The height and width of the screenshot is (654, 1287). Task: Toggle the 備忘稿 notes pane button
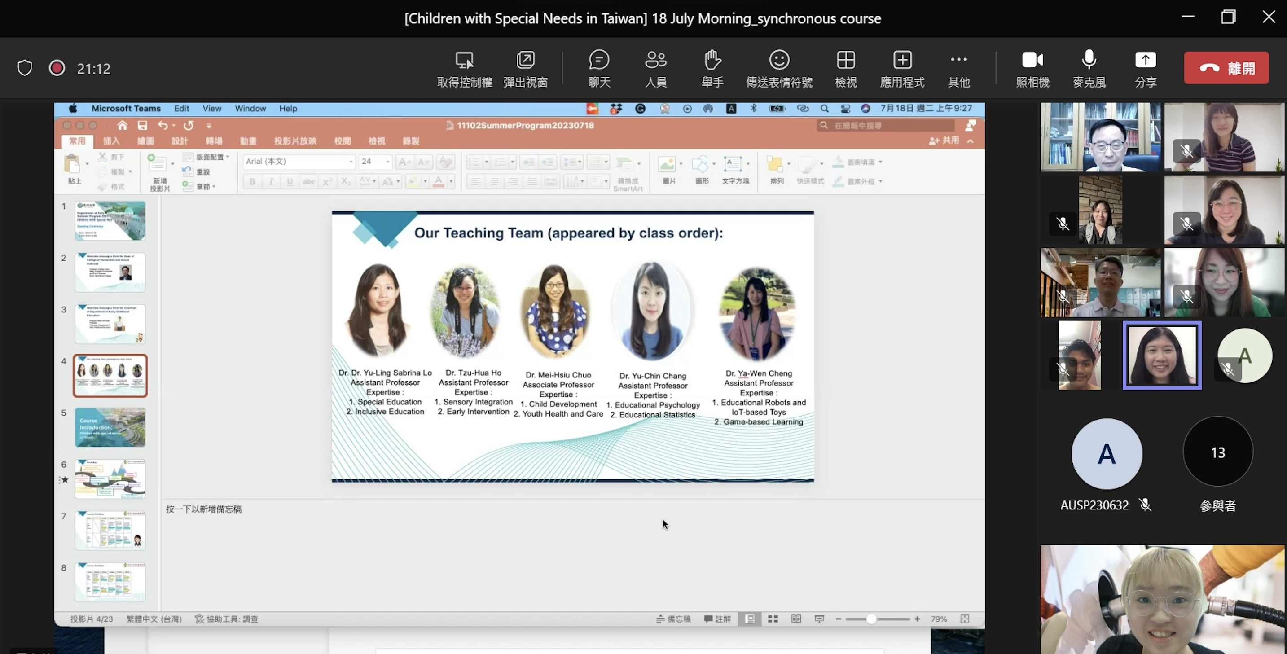click(673, 619)
